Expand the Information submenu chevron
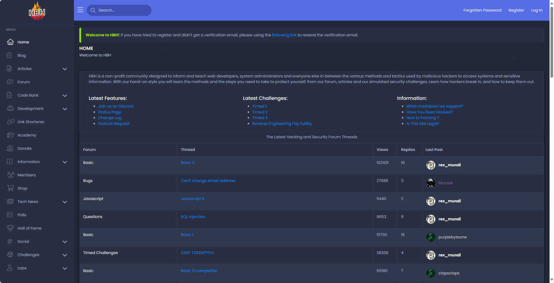 tap(65, 162)
